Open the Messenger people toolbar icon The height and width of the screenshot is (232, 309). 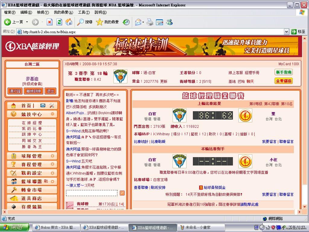point(169,22)
